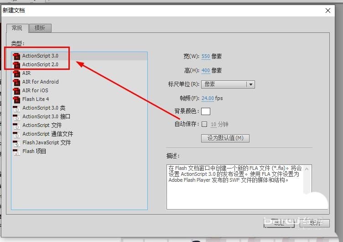
Task: Switch to the 模板 tab
Action: (40, 28)
